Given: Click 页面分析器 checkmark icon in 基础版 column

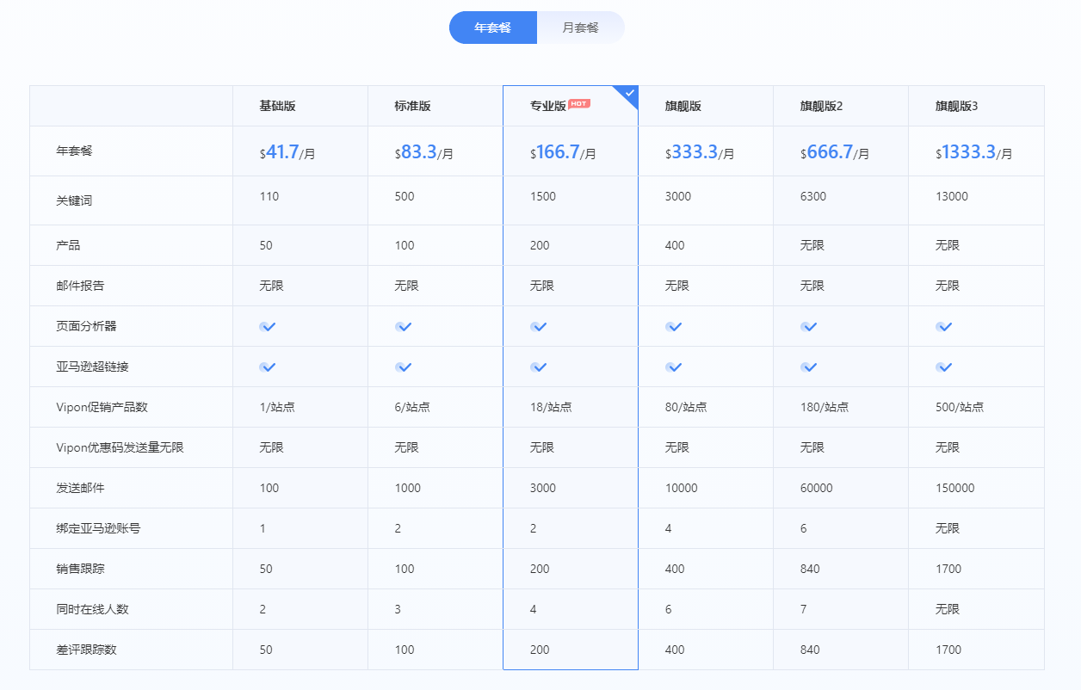Looking at the screenshot, I should coord(268,327).
